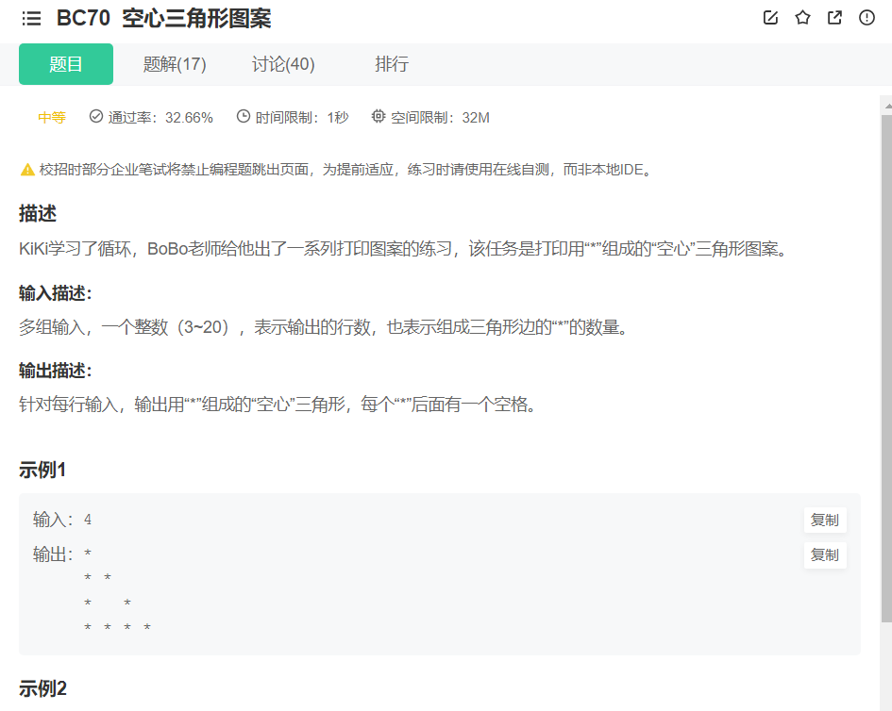Select the 题目 tab
892x711 pixels.
tap(65, 64)
